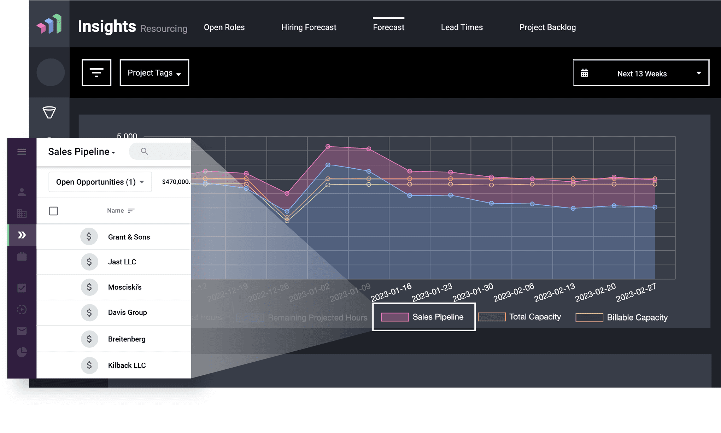Click the $470,000 total amount
Screen dimensions: 721x433
click(176, 182)
